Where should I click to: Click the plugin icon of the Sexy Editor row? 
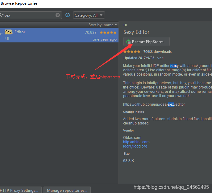click(x=1, y=35)
